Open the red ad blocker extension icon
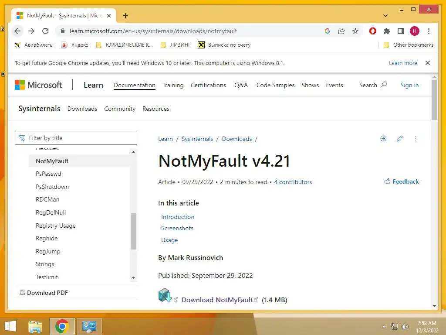 point(373,31)
